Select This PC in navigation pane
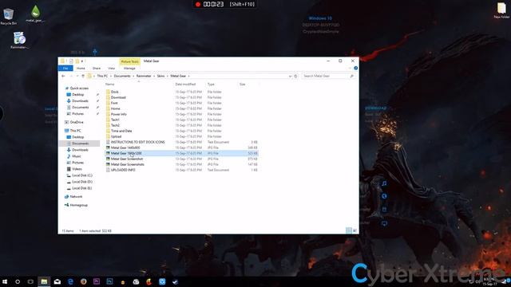Screen dimensions: 511x287 [73, 131]
